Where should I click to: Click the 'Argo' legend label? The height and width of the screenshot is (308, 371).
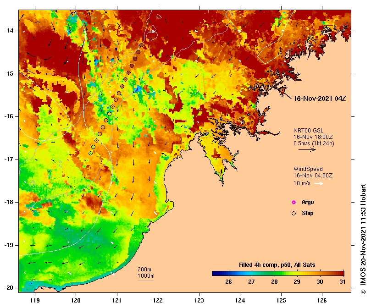[x=308, y=202]
